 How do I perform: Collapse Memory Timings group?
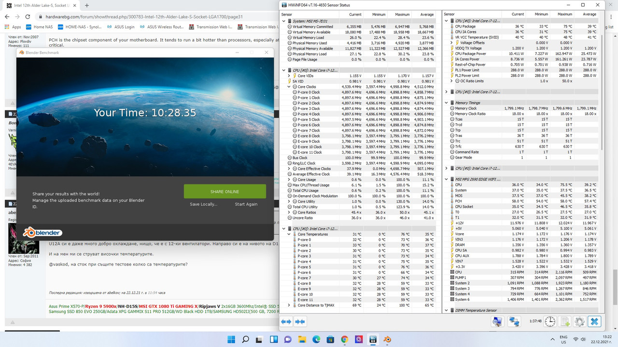point(446,103)
